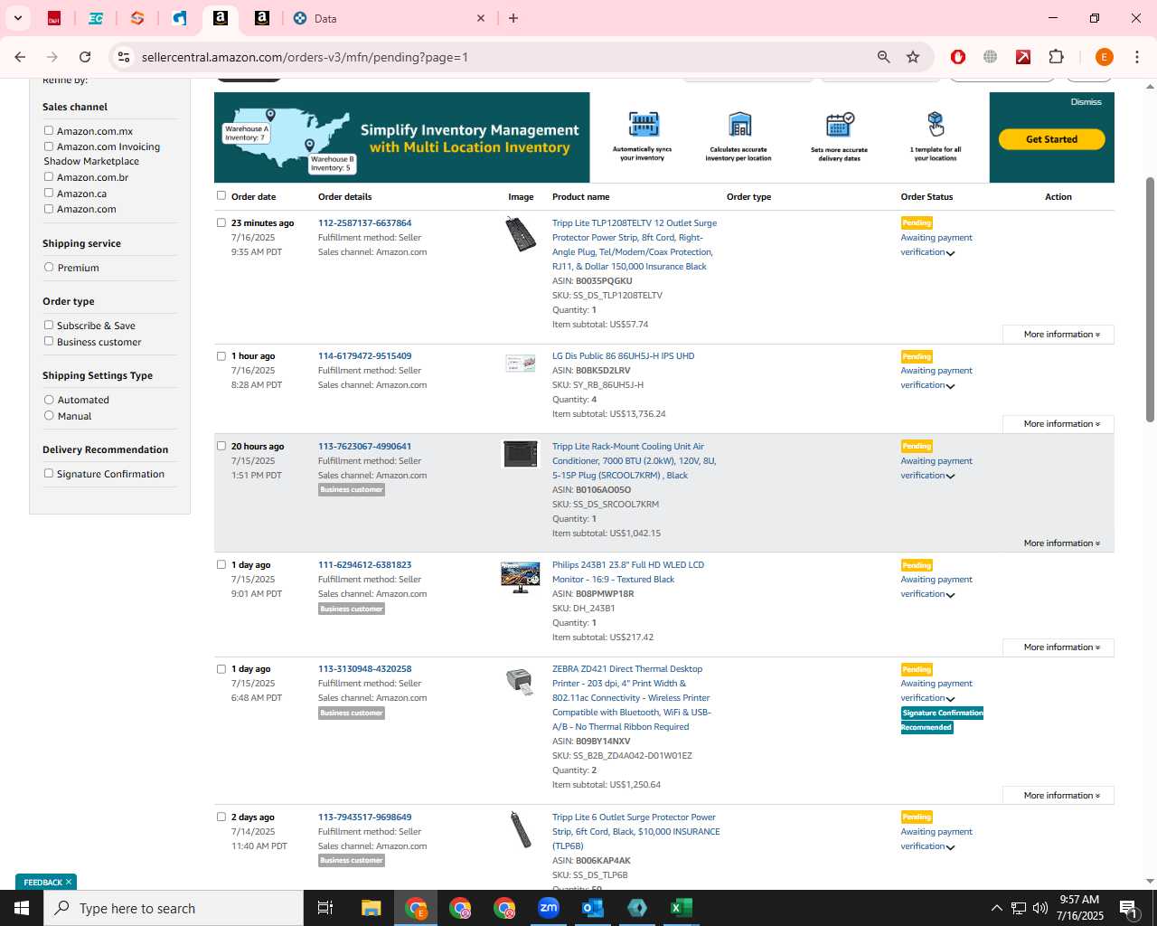The height and width of the screenshot is (926, 1157).
Task: Expand More information for ZEBRA ZD421 order
Action: pyautogui.click(x=1058, y=796)
